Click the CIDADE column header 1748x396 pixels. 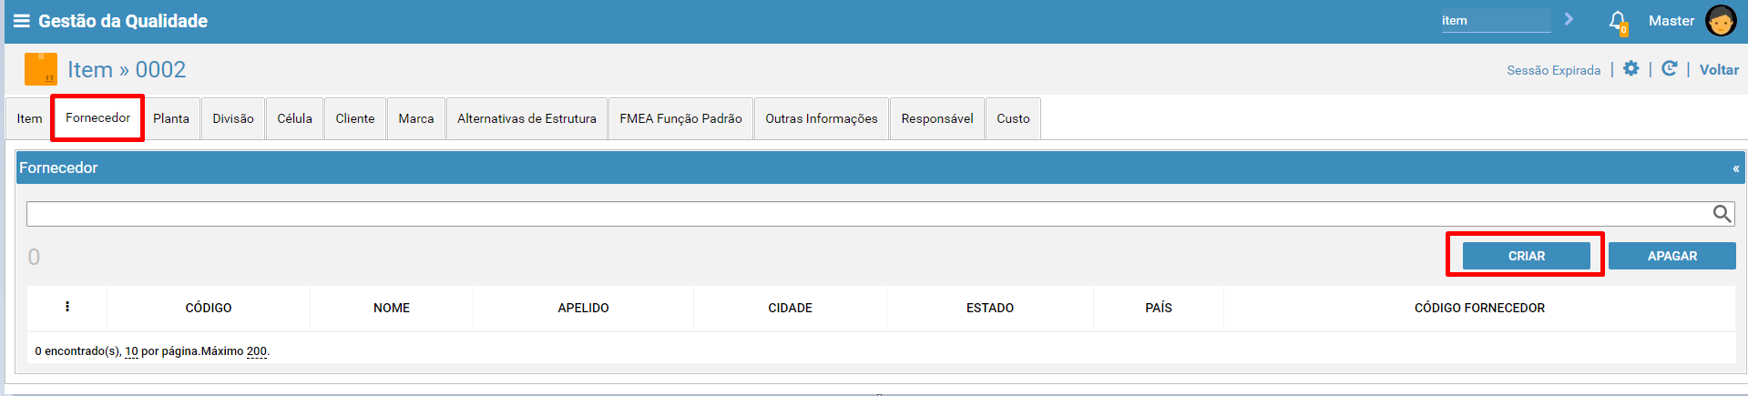coord(790,308)
